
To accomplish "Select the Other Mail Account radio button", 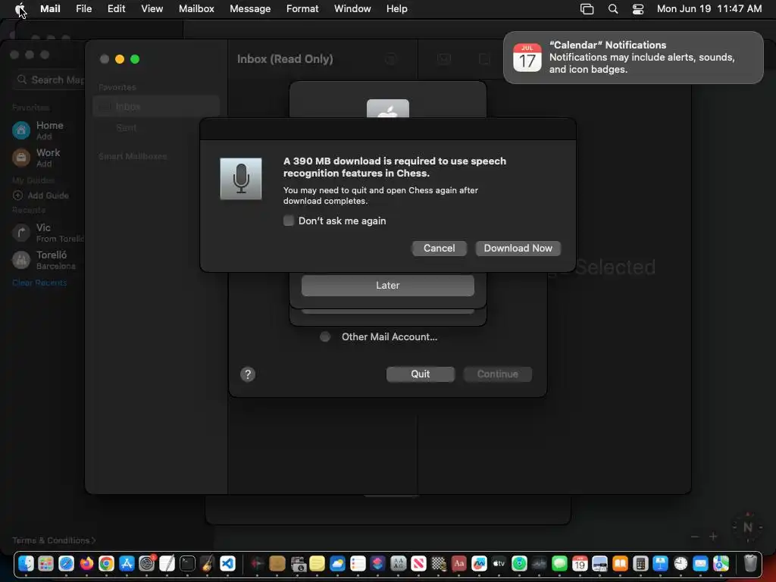I will click(x=325, y=337).
